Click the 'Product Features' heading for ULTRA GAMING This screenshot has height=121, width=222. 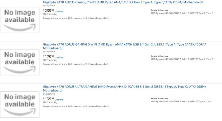coord(159,99)
